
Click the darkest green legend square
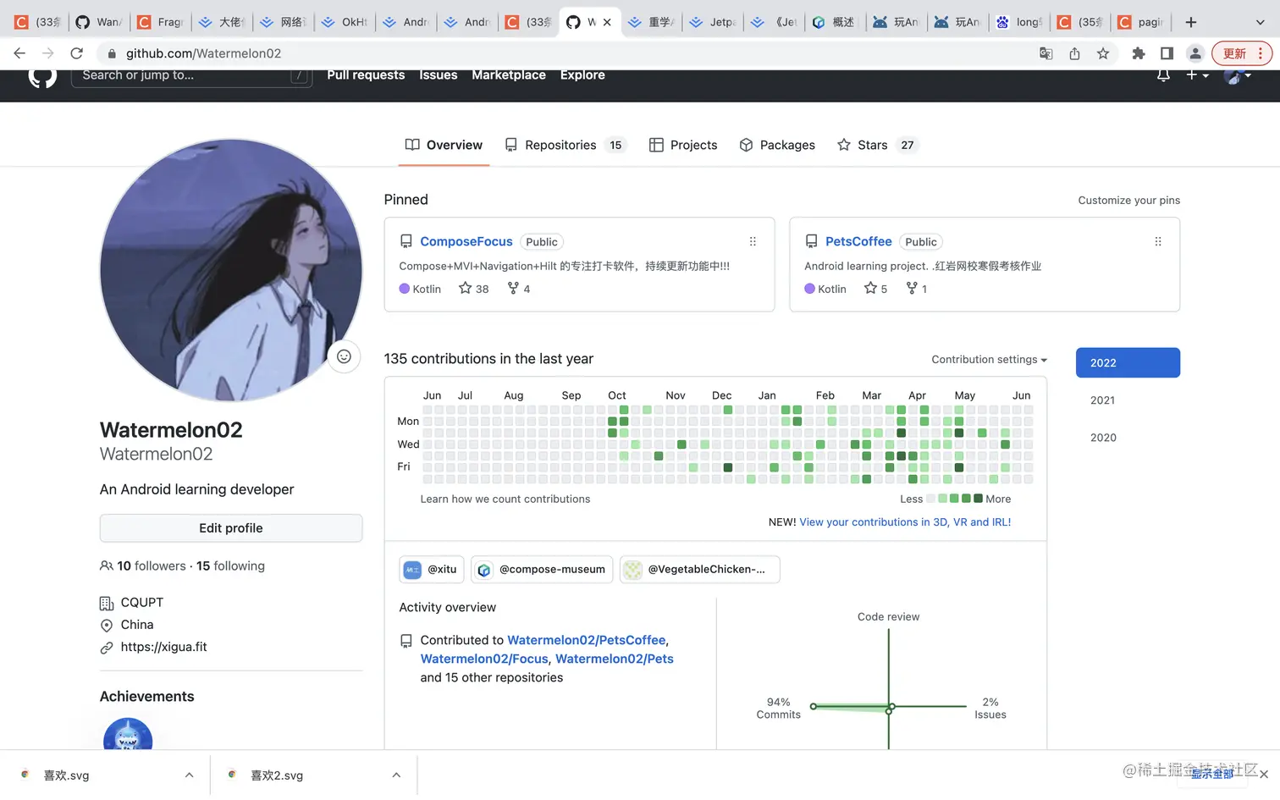978,499
